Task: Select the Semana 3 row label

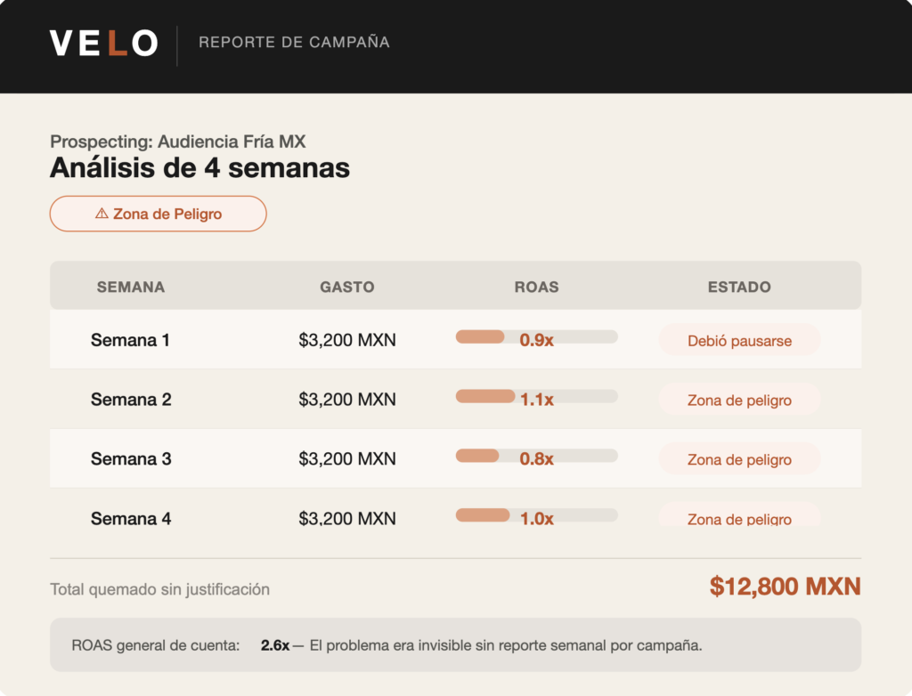Action: pyautogui.click(x=131, y=459)
